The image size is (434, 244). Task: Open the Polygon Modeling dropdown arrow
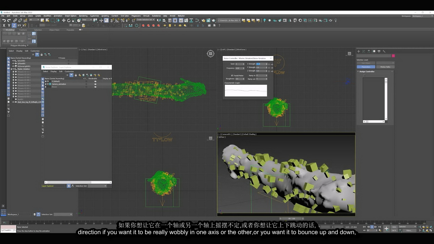[27, 45]
